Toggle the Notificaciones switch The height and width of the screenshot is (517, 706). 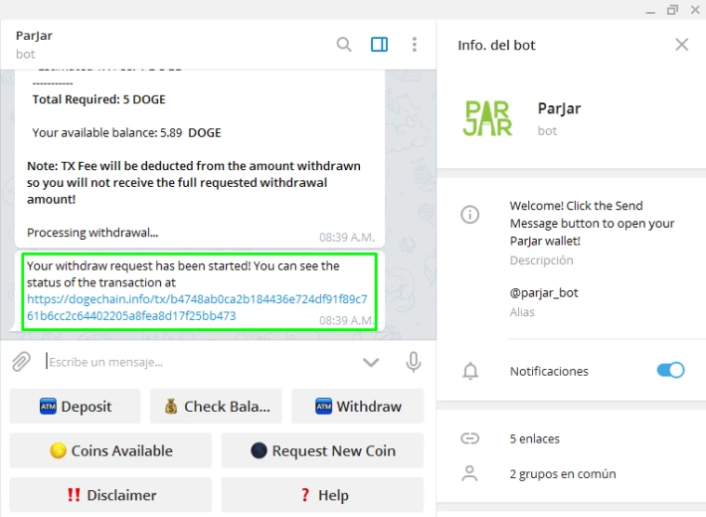click(x=670, y=370)
